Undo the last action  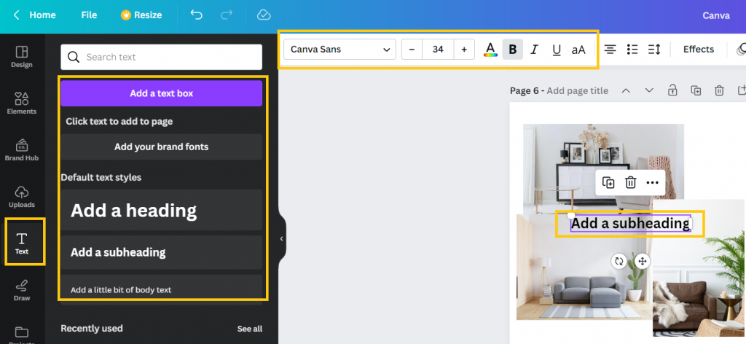196,15
